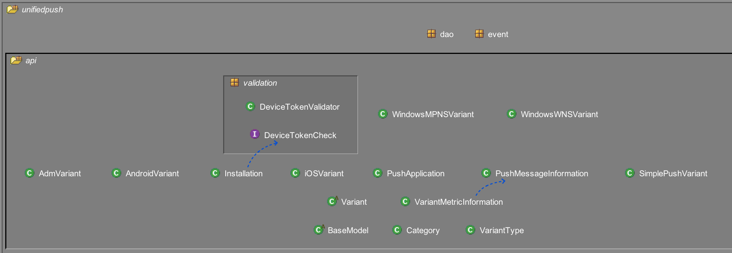Screen dimensions: 732x253
Task: Click the api package folder icon
Action: coord(16,60)
